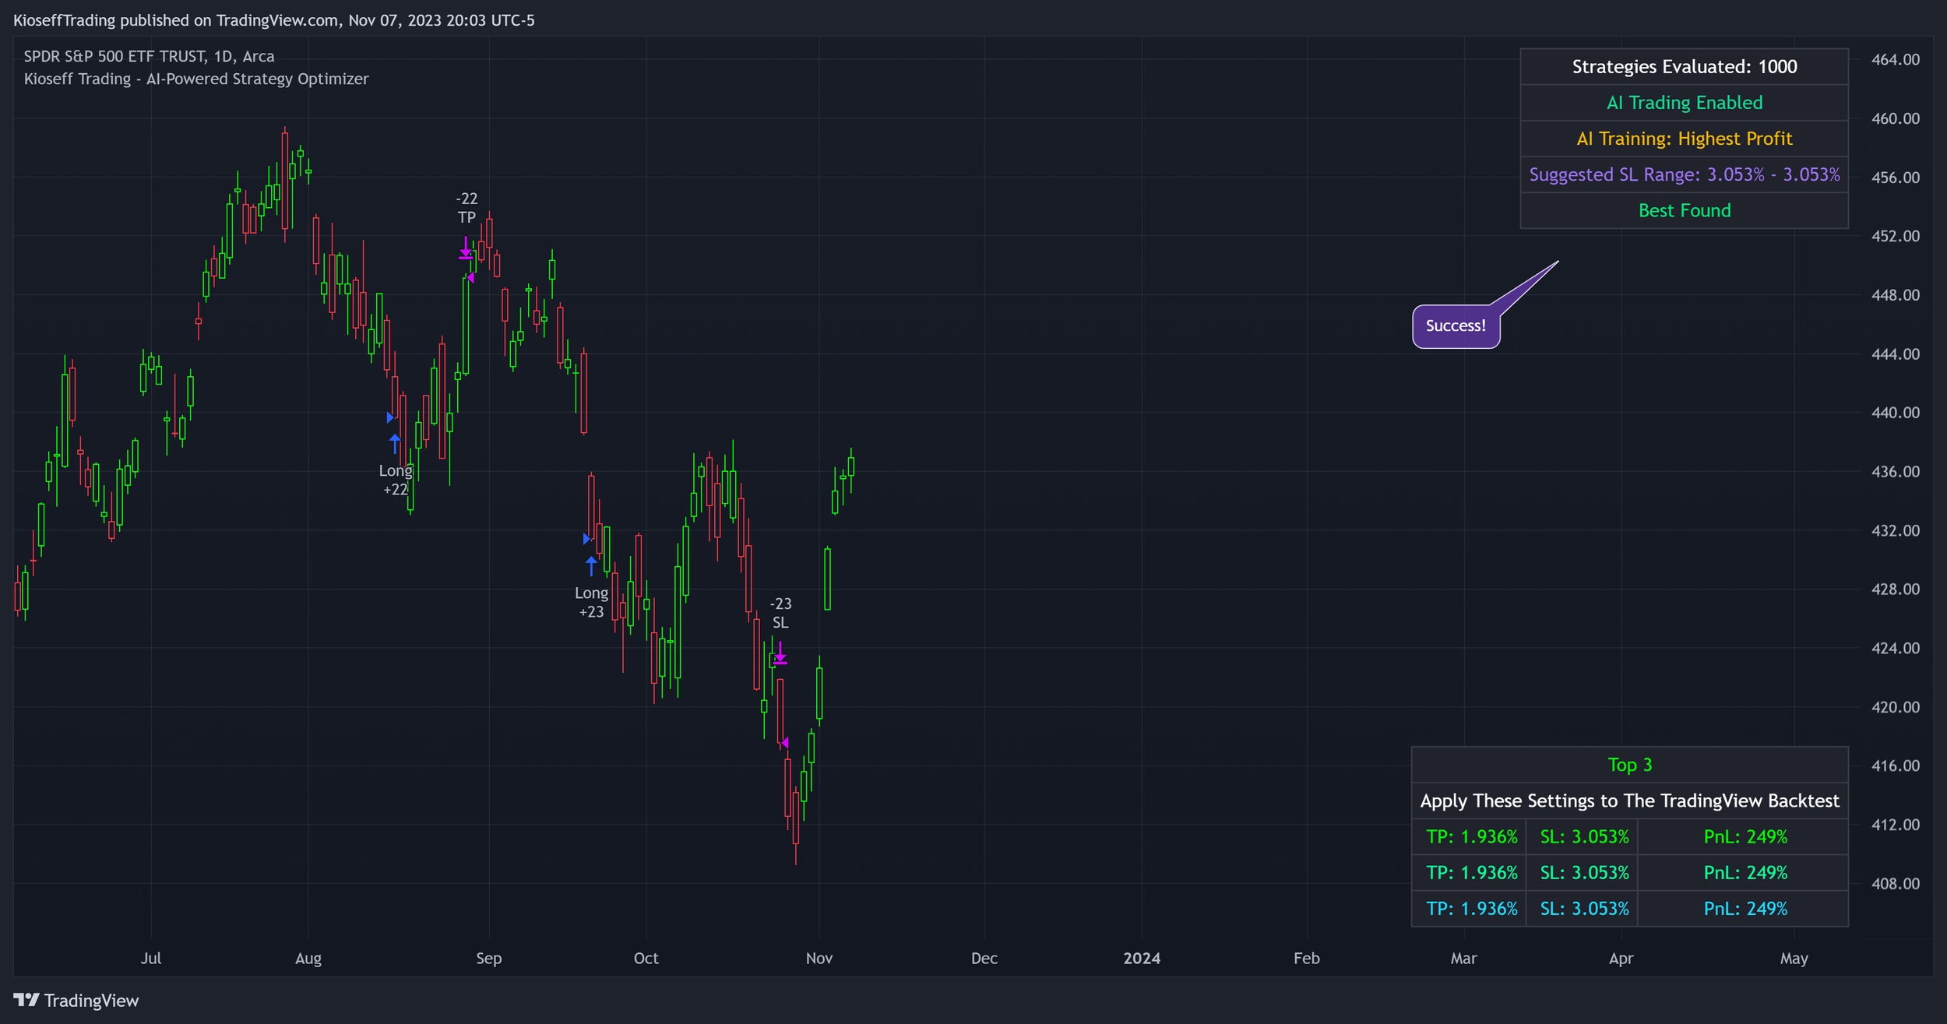
Task: Click the blue Long +23 entry arrow
Action: (x=591, y=565)
